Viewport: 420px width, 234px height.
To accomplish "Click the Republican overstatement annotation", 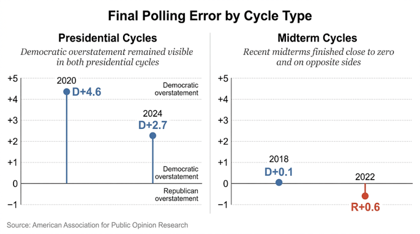I will tap(177, 195).
